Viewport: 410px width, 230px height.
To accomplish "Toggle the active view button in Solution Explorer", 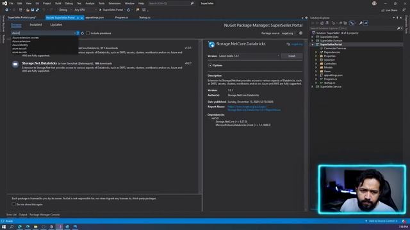I will click(x=352, y=23).
